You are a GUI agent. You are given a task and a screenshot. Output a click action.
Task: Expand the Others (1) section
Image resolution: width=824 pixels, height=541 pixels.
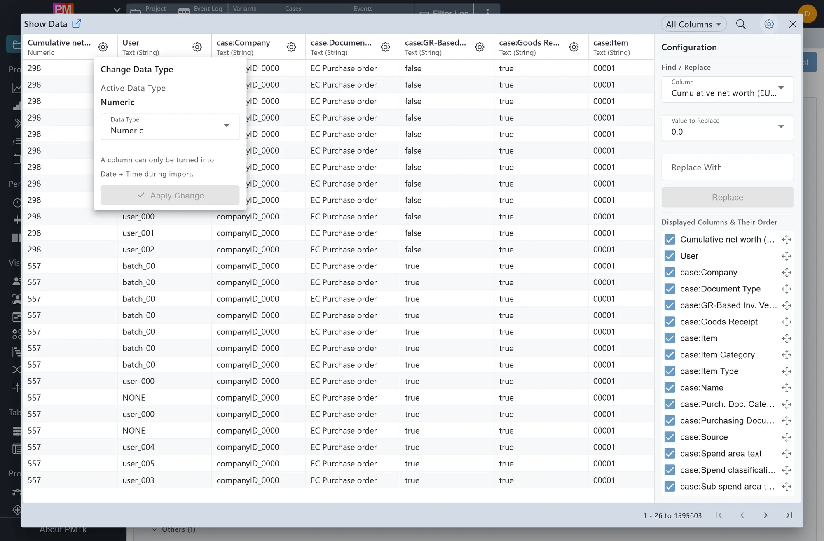(173, 529)
